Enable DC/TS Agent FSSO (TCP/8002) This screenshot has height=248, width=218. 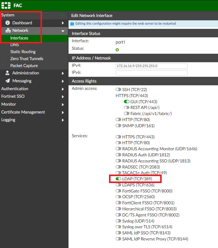tap(118, 215)
